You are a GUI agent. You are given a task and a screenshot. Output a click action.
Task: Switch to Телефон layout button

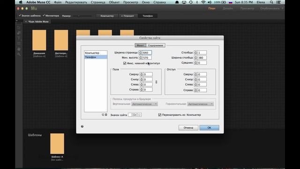click(148, 16)
